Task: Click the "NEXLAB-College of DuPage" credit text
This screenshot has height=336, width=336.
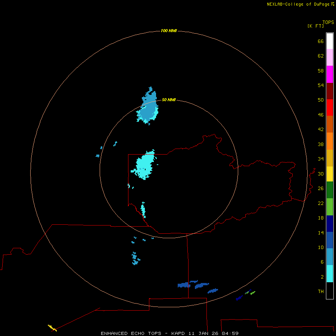Action: (x=299, y=4)
